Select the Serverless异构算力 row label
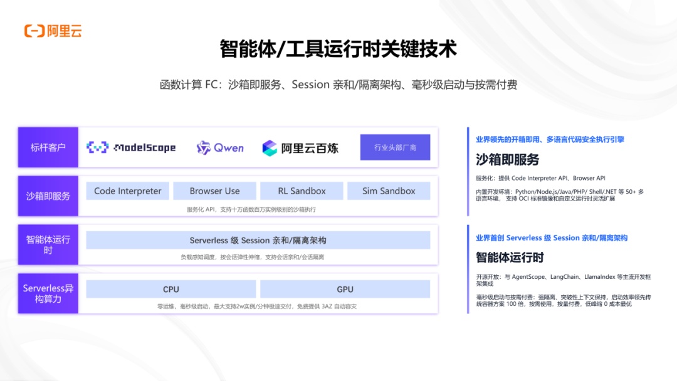This screenshot has width=677, height=381. (x=48, y=293)
